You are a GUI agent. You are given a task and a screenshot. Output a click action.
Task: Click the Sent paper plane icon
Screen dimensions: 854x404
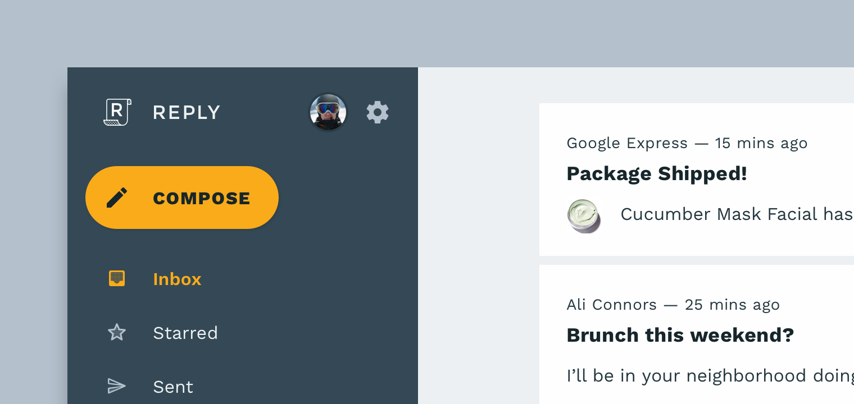(x=117, y=386)
